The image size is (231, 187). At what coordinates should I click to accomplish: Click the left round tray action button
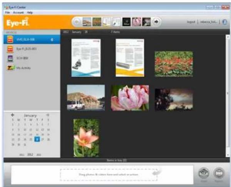(x=204, y=173)
